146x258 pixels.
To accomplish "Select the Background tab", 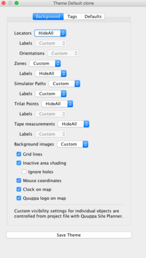I will coord(48,17).
